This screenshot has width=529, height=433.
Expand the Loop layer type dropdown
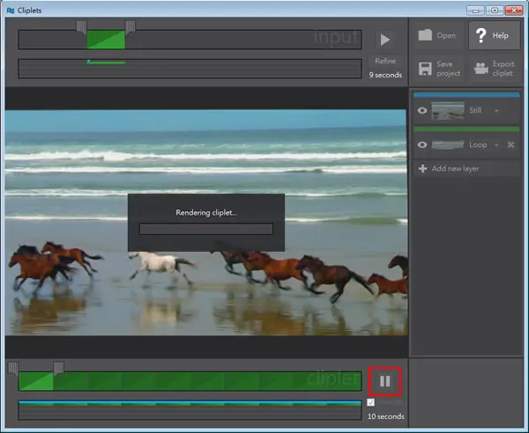click(x=496, y=145)
